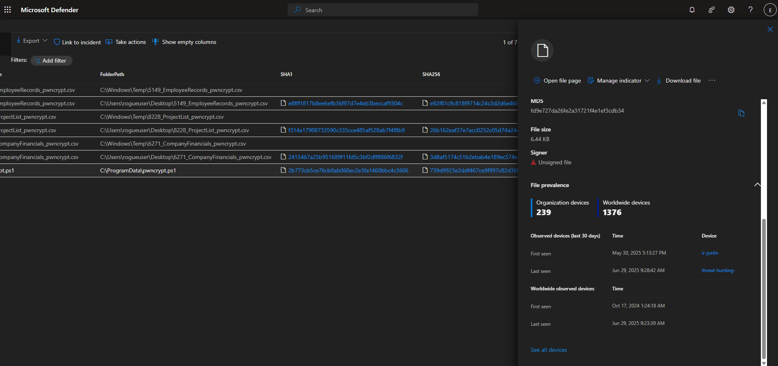Open more actions ellipsis in file panel
The image size is (778, 366).
712,81
